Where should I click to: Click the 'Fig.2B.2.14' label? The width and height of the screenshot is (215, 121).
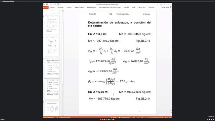[143, 99]
